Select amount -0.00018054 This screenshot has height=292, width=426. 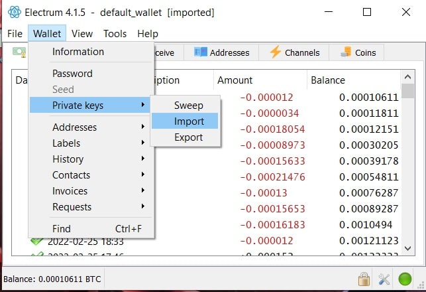[272, 129]
